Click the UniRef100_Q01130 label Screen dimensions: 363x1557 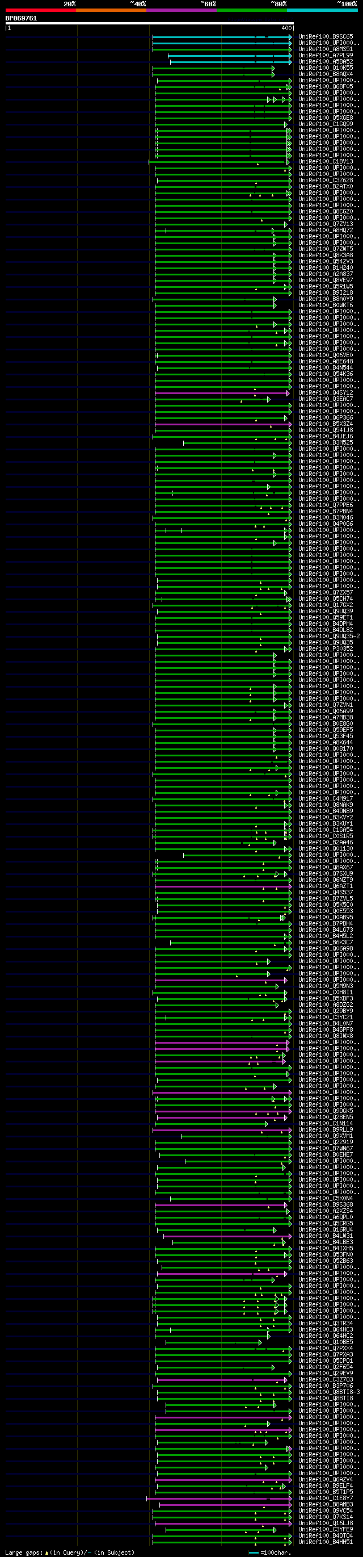click(x=326, y=848)
